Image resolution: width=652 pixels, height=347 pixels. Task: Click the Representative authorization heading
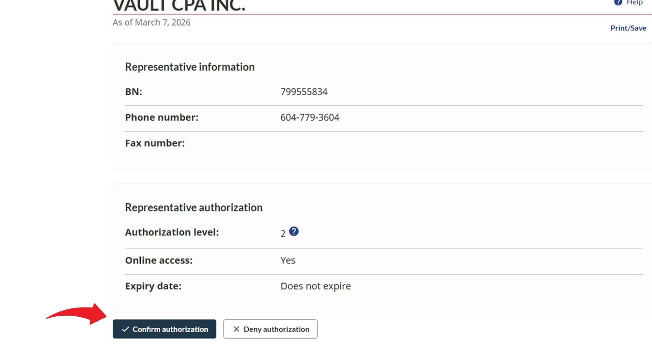193,207
